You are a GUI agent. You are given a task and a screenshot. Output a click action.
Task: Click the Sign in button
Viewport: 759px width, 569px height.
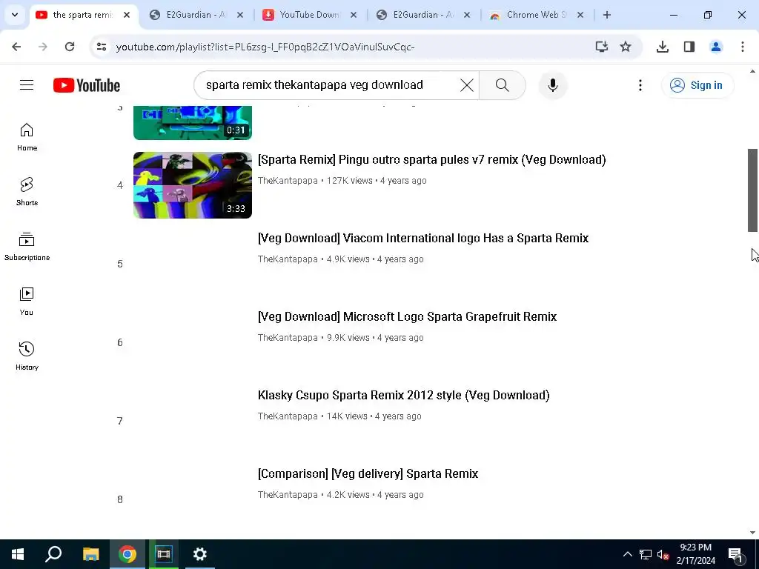point(697,85)
